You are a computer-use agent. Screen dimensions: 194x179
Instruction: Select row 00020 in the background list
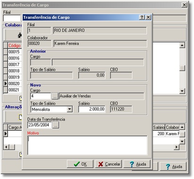pos(14,84)
